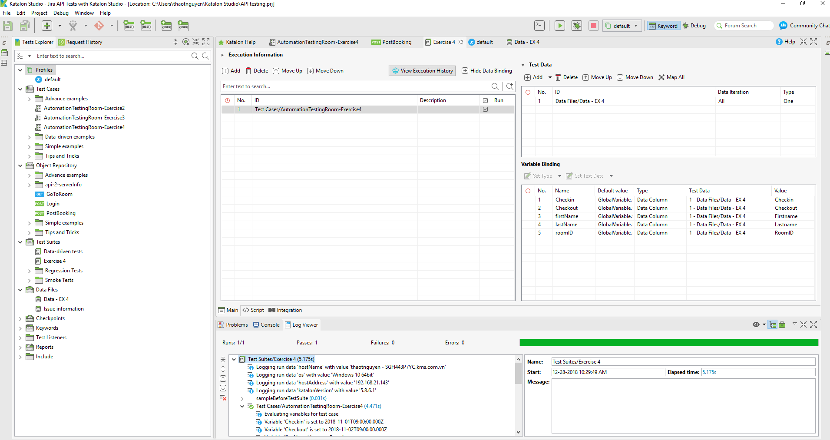The image size is (830, 440).
Task: Save all files using save-all icon
Action: coord(25,25)
